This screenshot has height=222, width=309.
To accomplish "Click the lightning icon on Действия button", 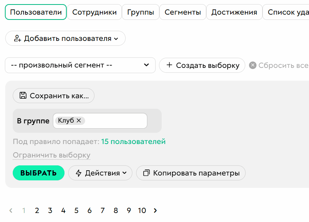I will click(x=78, y=173).
